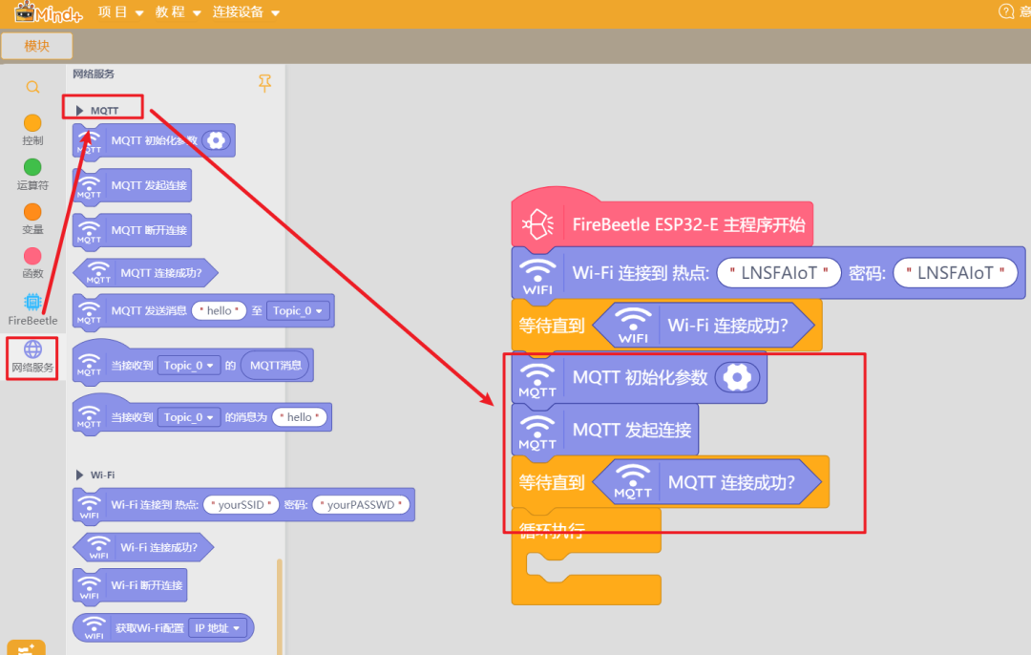
Task: Click the palette Wi-Fi 连接成功? block
Action: click(143, 547)
